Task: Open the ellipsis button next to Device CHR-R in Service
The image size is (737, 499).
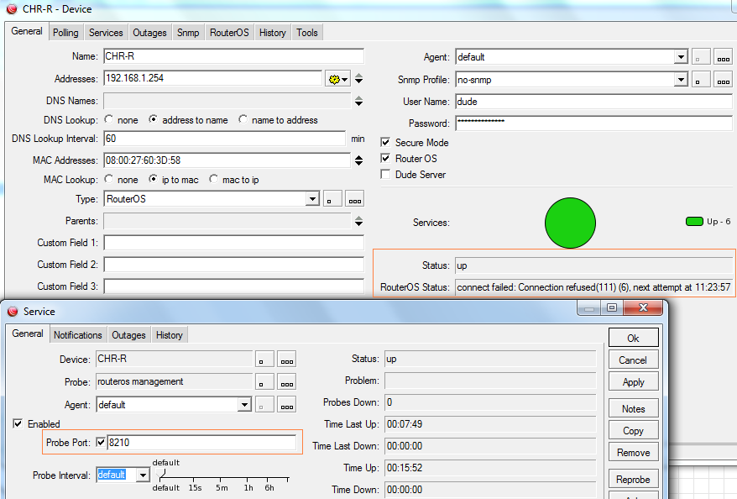Action: pos(287,360)
